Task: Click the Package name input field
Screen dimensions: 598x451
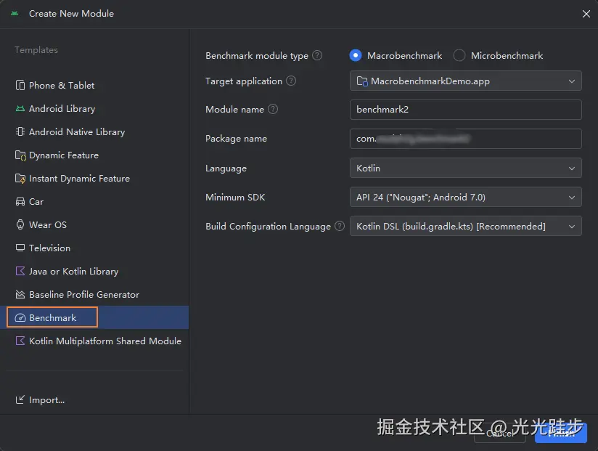Action: pyautogui.click(x=466, y=139)
